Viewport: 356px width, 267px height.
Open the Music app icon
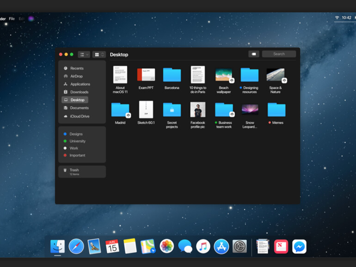[x=203, y=246]
